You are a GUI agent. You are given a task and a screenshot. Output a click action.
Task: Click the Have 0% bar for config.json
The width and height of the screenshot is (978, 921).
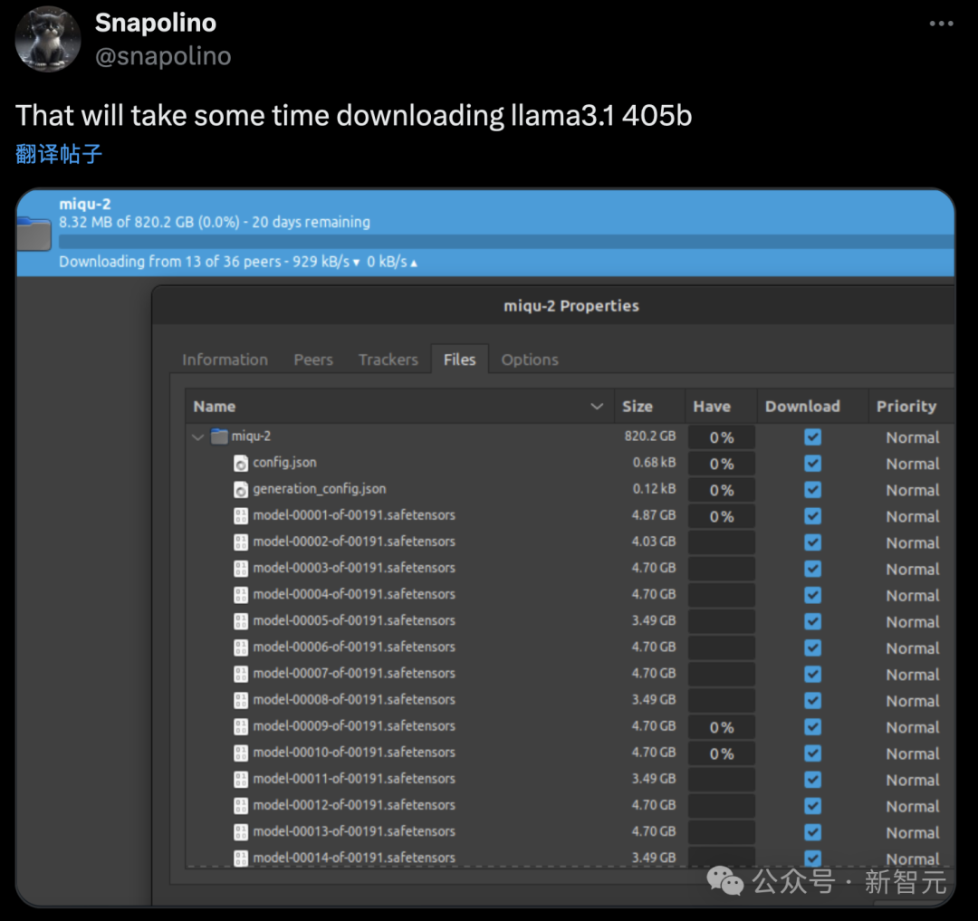(x=722, y=464)
